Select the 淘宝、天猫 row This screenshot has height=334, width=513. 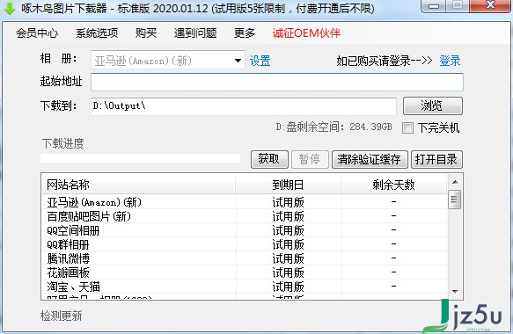point(245,287)
